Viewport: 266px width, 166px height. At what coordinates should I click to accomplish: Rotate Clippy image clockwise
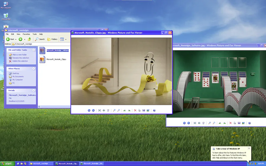click(x=125, y=110)
